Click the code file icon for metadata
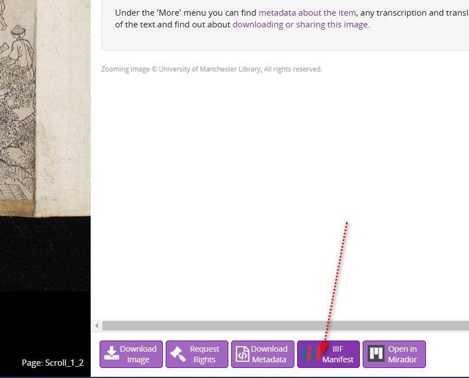 point(242,354)
